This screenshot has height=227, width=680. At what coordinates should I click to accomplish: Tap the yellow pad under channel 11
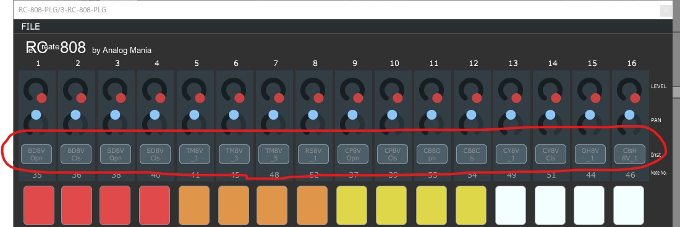[431, 206]
